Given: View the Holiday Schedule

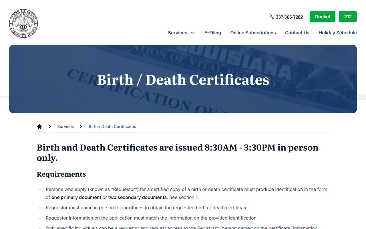Looking at the screenshot, I should pos(338,33).
